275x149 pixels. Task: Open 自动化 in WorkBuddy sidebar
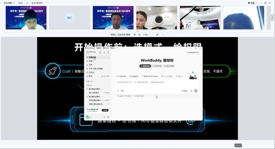[x=98, y=72]
